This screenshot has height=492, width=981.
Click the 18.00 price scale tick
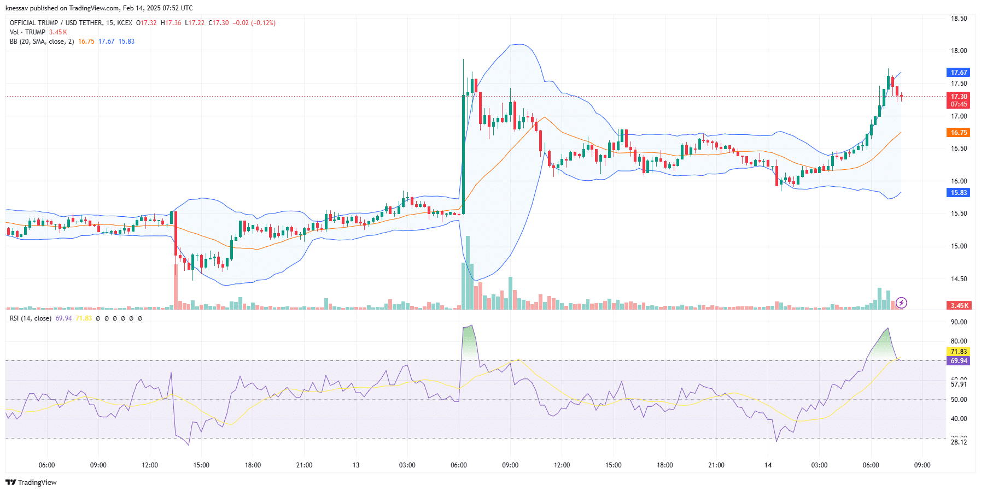pyautogui.click(x=959, y=51)
